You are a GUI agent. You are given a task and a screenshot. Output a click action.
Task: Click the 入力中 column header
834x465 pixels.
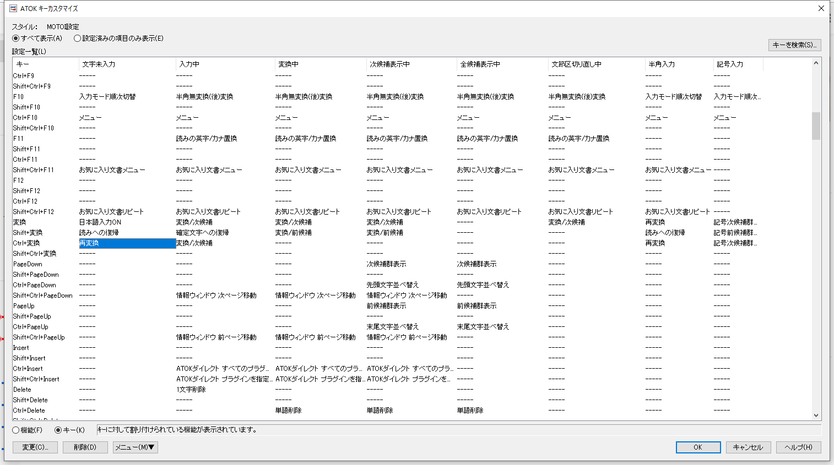click(x=225, y=64)
